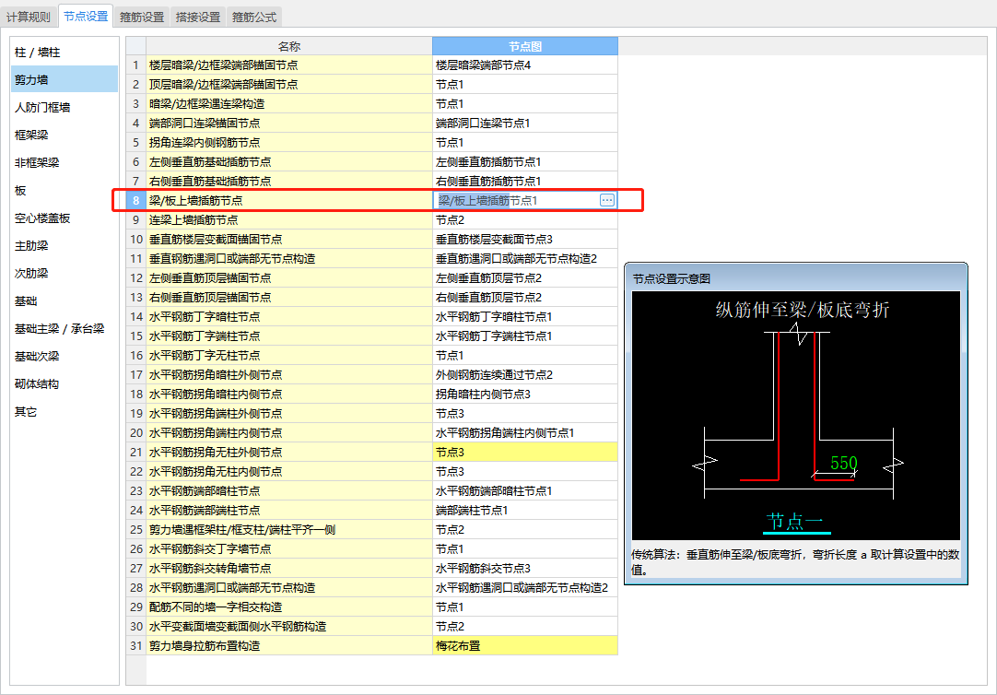Click the 节点一 diagram link
Screen dimensions: 997x695
[795, 522]
